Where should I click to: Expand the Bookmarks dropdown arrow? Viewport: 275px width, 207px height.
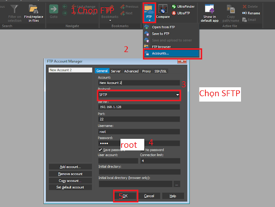[110, 21]
